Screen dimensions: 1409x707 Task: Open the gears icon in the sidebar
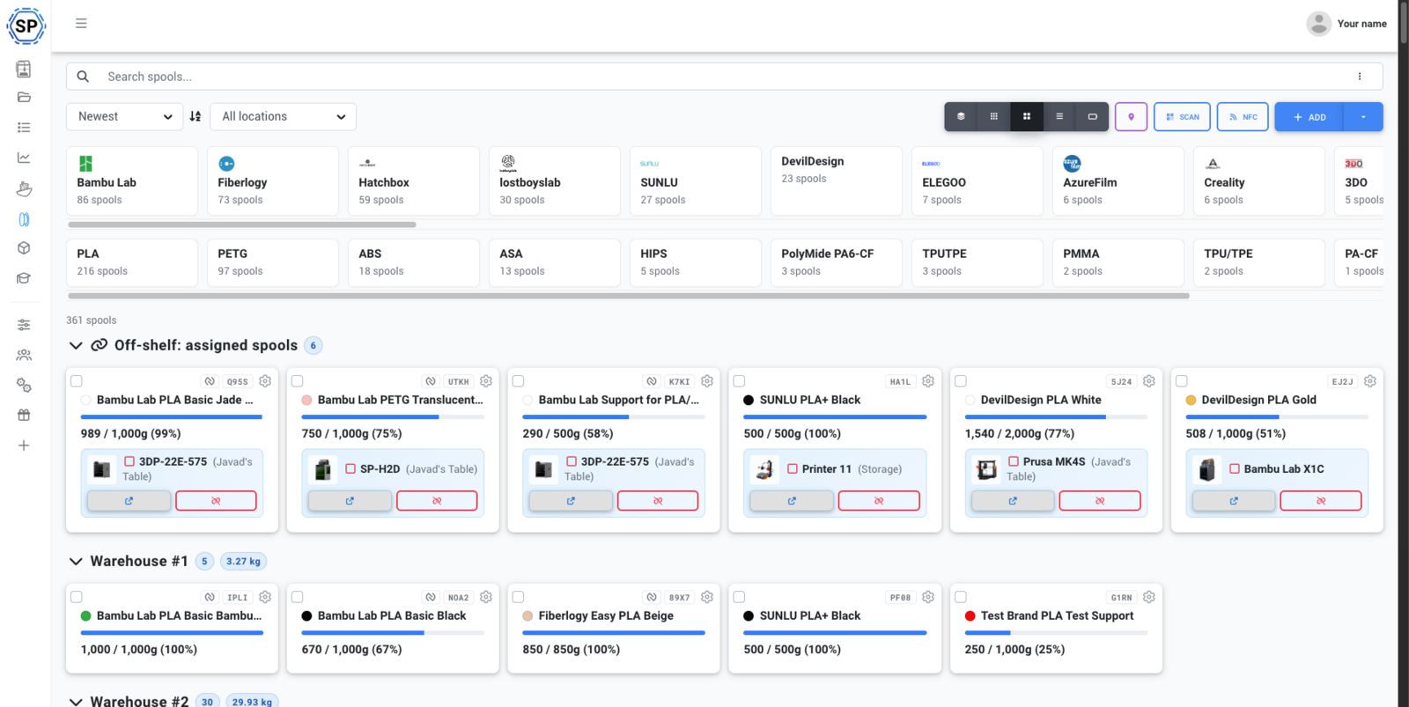(24, 386)
